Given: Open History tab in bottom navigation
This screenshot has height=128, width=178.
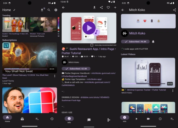Looking at the screenshot, I should (x=52, y=119).
